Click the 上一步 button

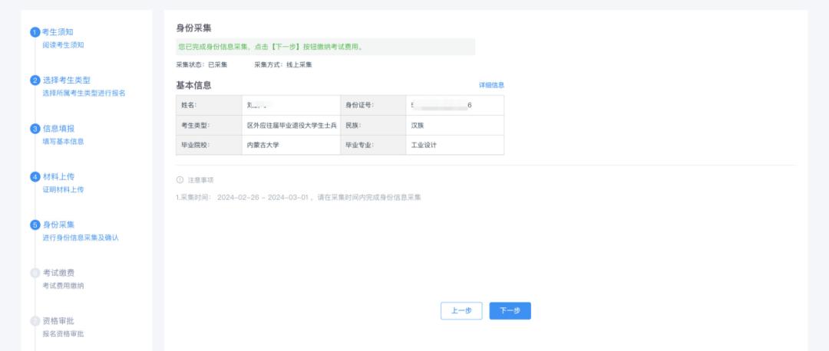(x=461, y=311)
